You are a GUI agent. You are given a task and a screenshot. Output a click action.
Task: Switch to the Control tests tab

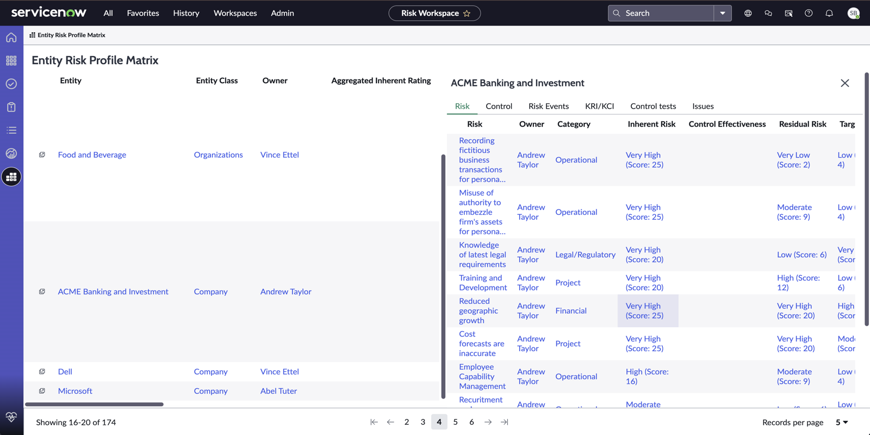coord(653,106)
